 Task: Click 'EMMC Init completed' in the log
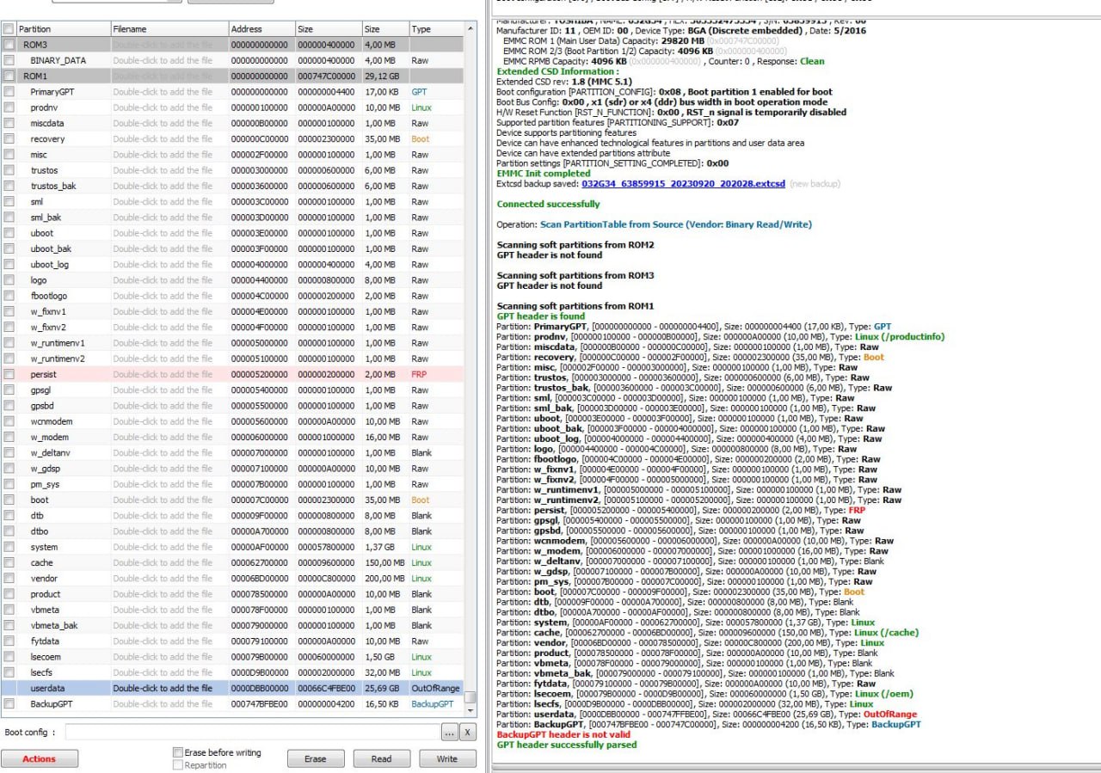pyautogui.click(x=544, y=173)
